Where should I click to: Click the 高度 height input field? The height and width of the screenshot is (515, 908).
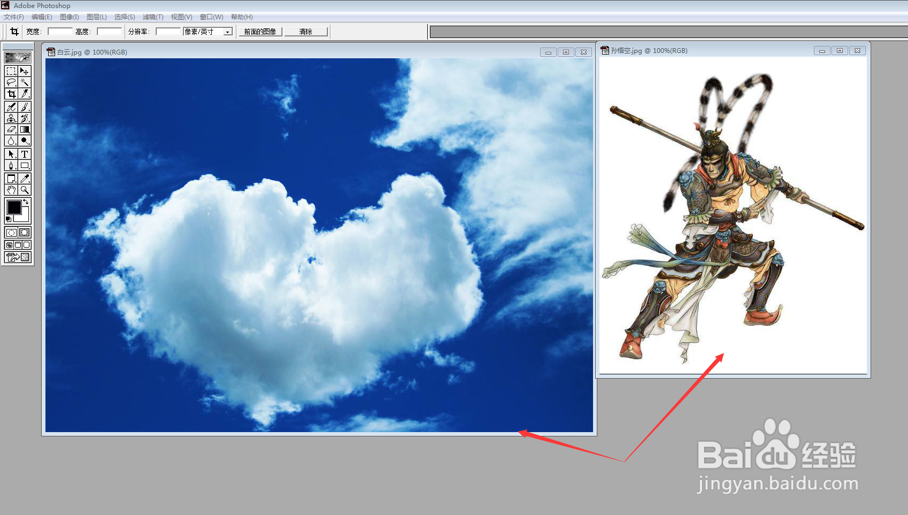[x=109, y=32]
